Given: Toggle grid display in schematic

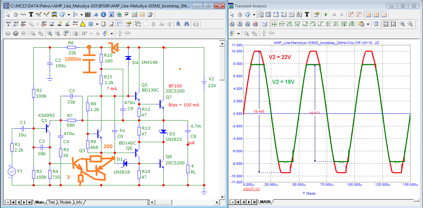Looking at the screenshot, I should pyautogui.click(x=91, y=24).
